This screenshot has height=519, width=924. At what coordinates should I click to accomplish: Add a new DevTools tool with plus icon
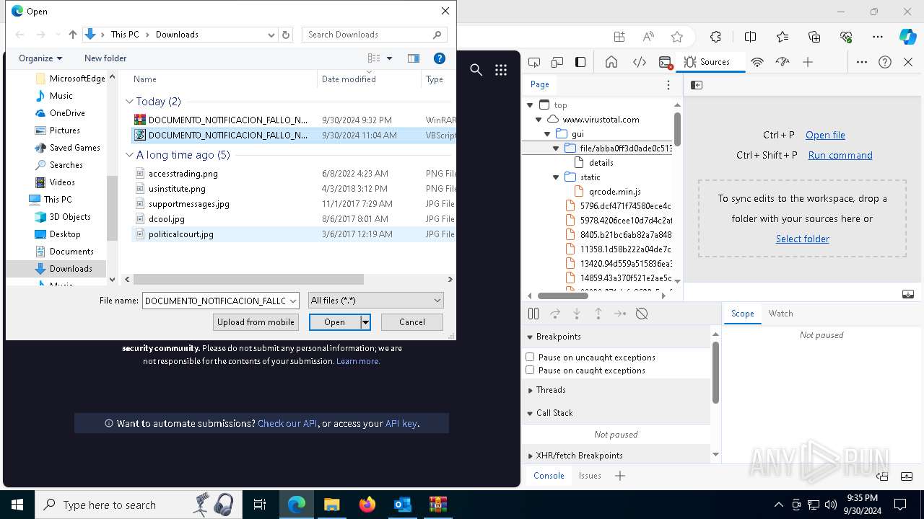(808, 62)
